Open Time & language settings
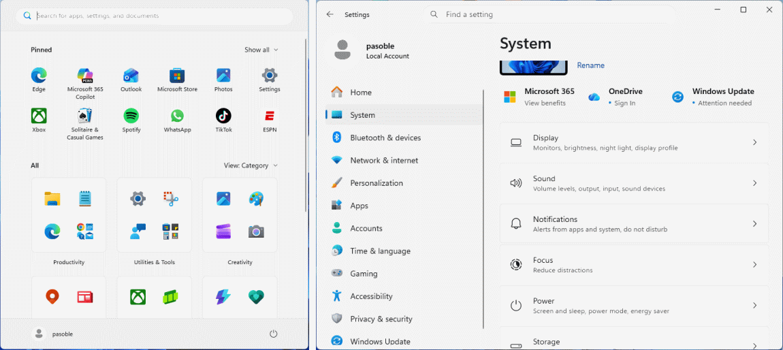Viewport: 783px width, 350px height. click(x=404, y=251)
